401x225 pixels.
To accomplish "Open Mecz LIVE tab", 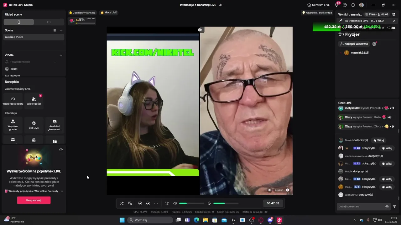I will [x=109, y=12].
